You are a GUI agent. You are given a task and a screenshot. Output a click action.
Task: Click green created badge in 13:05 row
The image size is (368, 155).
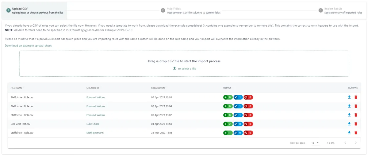[228, 97]
